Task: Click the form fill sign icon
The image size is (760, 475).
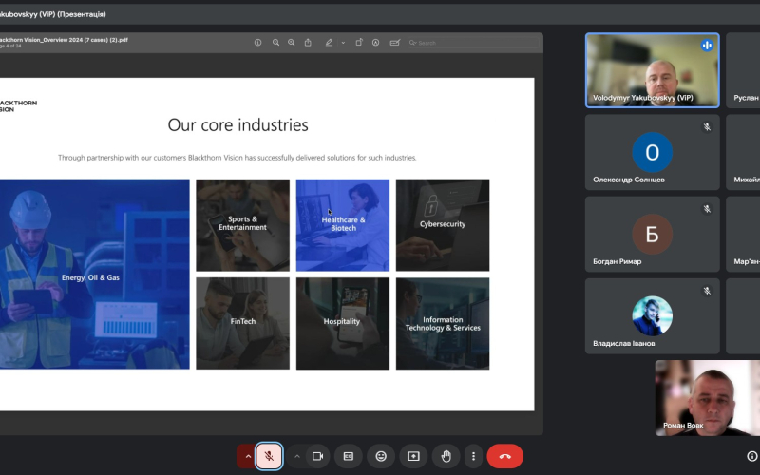Action: pos(395,43)
